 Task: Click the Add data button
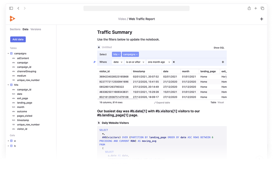pos(18,39)
